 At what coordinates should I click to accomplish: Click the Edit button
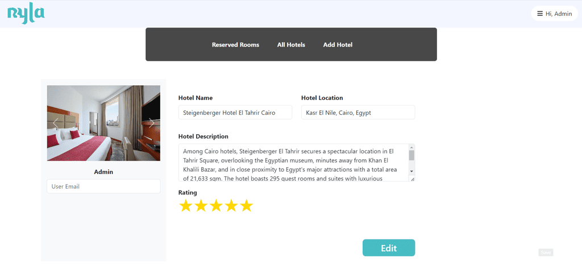389,248
